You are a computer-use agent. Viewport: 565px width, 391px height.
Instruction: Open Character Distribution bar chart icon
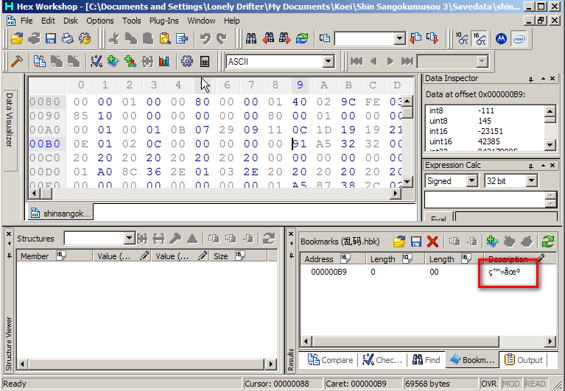164,62
